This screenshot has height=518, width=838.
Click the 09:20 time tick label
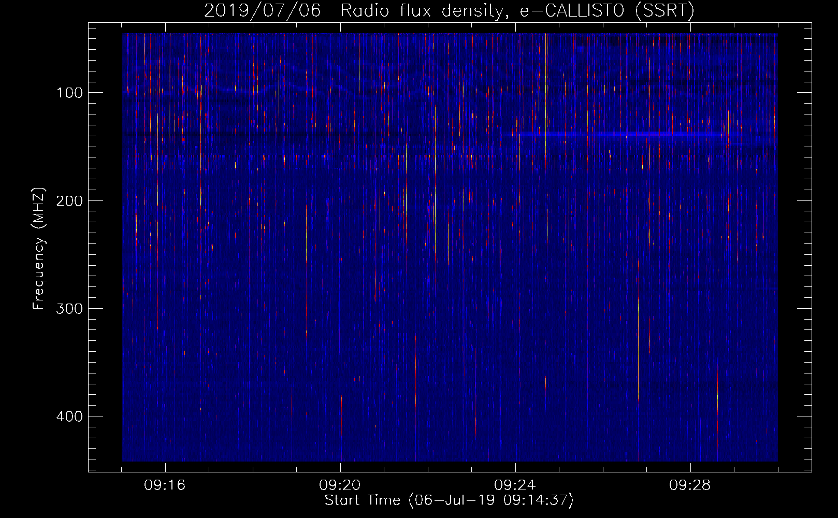[340, 485]
